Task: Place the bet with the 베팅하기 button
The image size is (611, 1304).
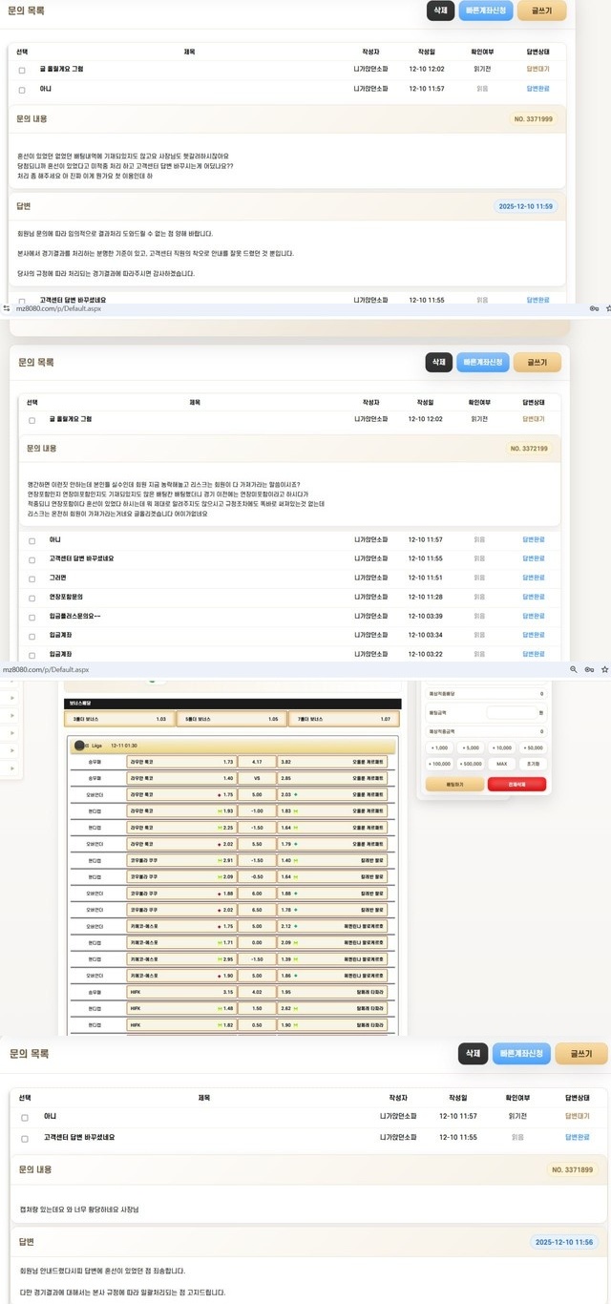Action: 454,784
